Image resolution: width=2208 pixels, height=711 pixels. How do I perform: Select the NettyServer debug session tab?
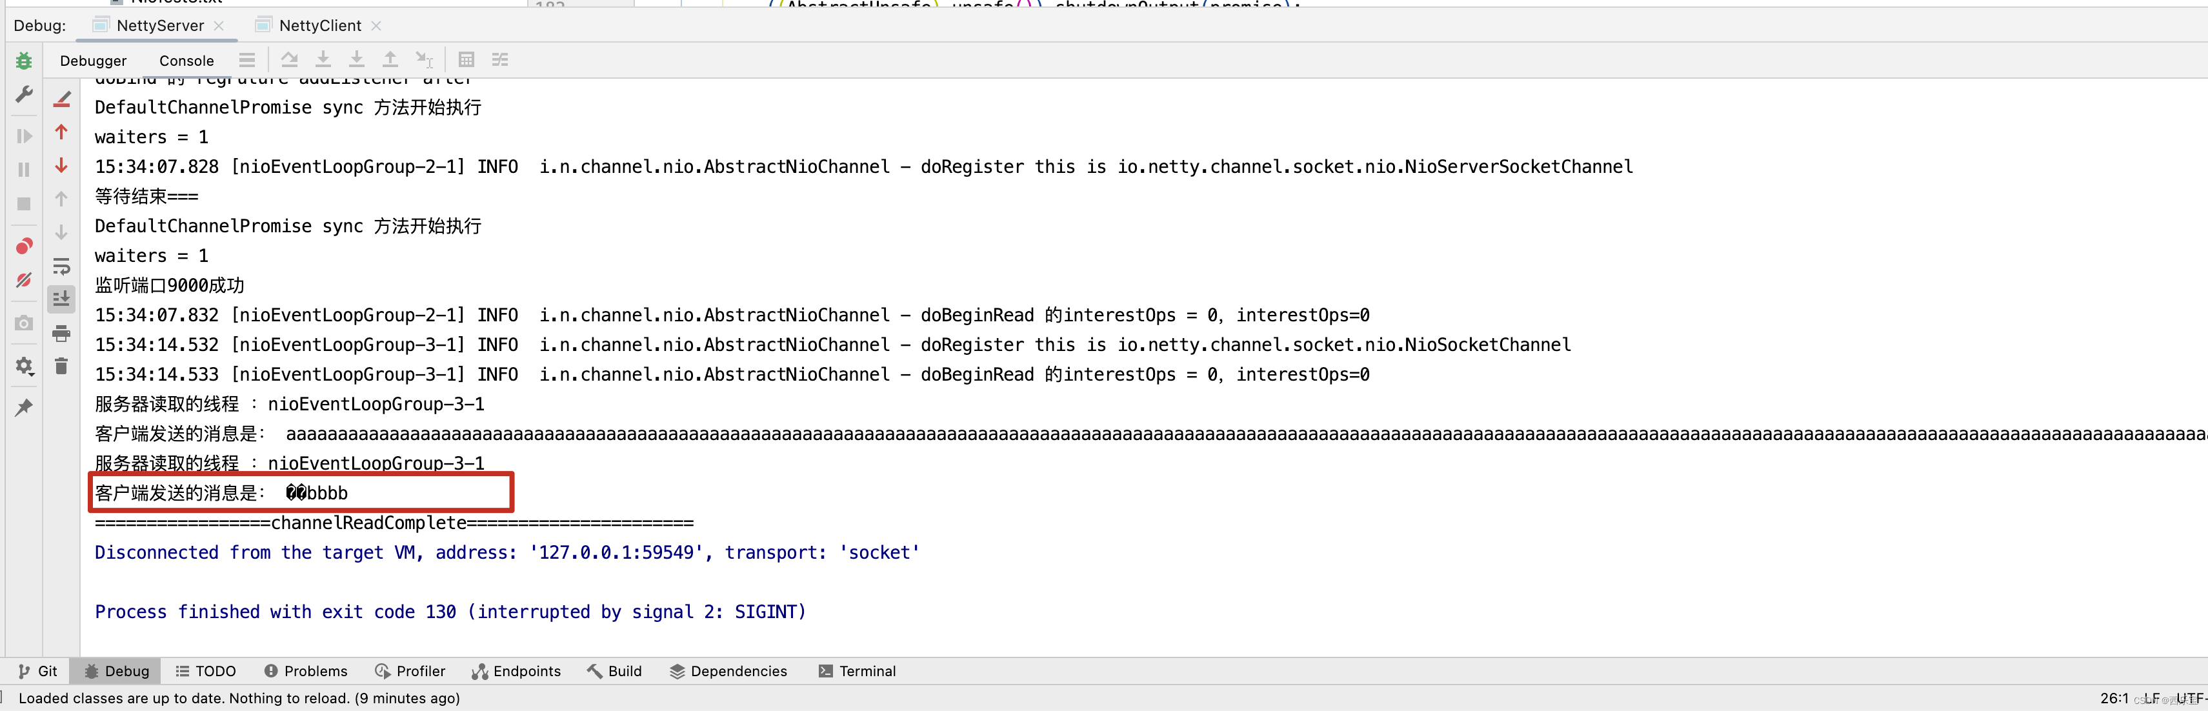coord(159,26)
